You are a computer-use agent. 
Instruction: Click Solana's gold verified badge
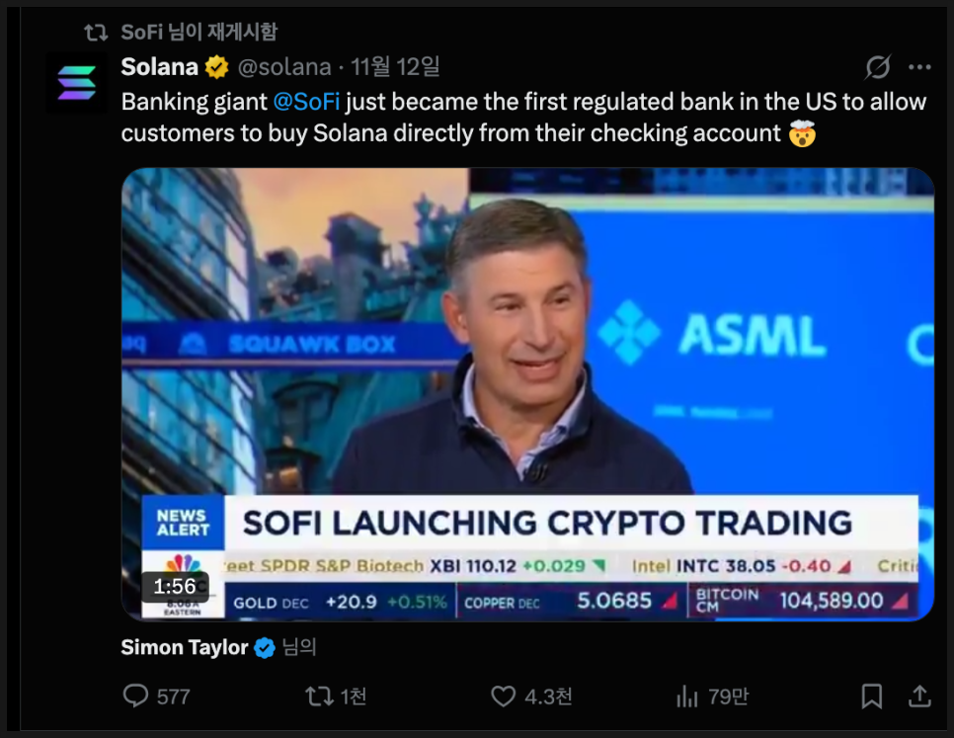(216, 67)
